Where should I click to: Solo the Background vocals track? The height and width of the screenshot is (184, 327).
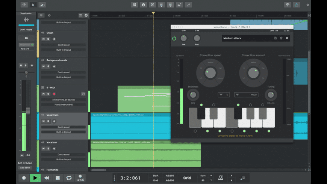(48, 66)
